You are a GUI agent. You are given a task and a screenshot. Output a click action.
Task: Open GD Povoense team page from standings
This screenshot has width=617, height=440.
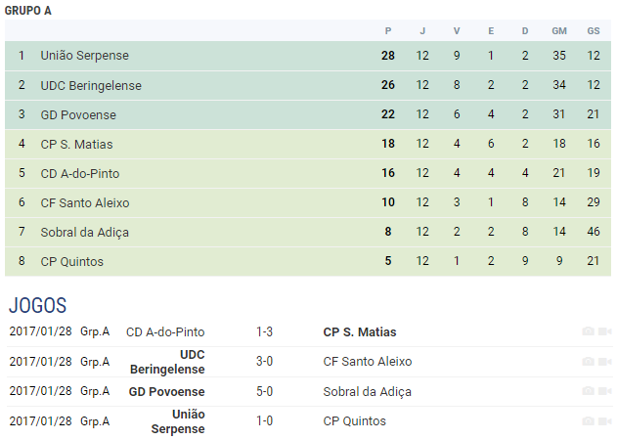coord(76,114)
